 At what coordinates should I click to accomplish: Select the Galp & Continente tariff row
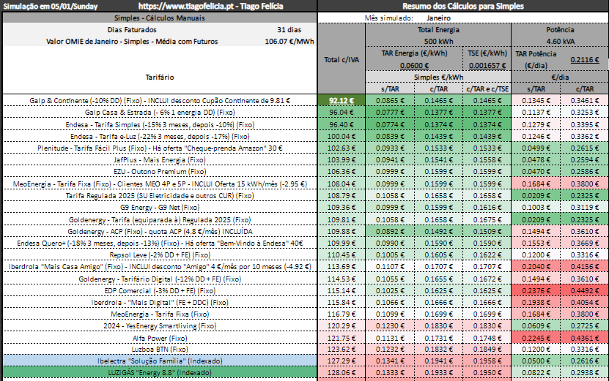(159, 100)
